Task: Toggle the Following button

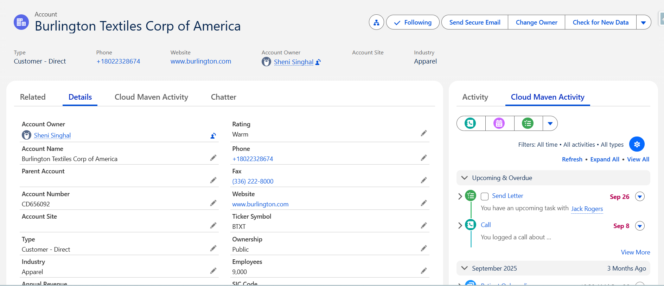Action: (413, 22)
